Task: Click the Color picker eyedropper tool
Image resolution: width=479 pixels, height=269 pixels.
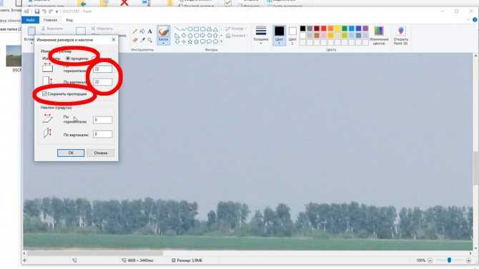Action: [x=142, y=40]
